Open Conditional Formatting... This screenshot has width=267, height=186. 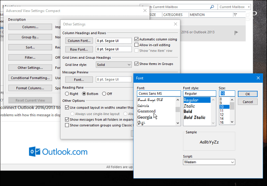click(x=30, y=78)
